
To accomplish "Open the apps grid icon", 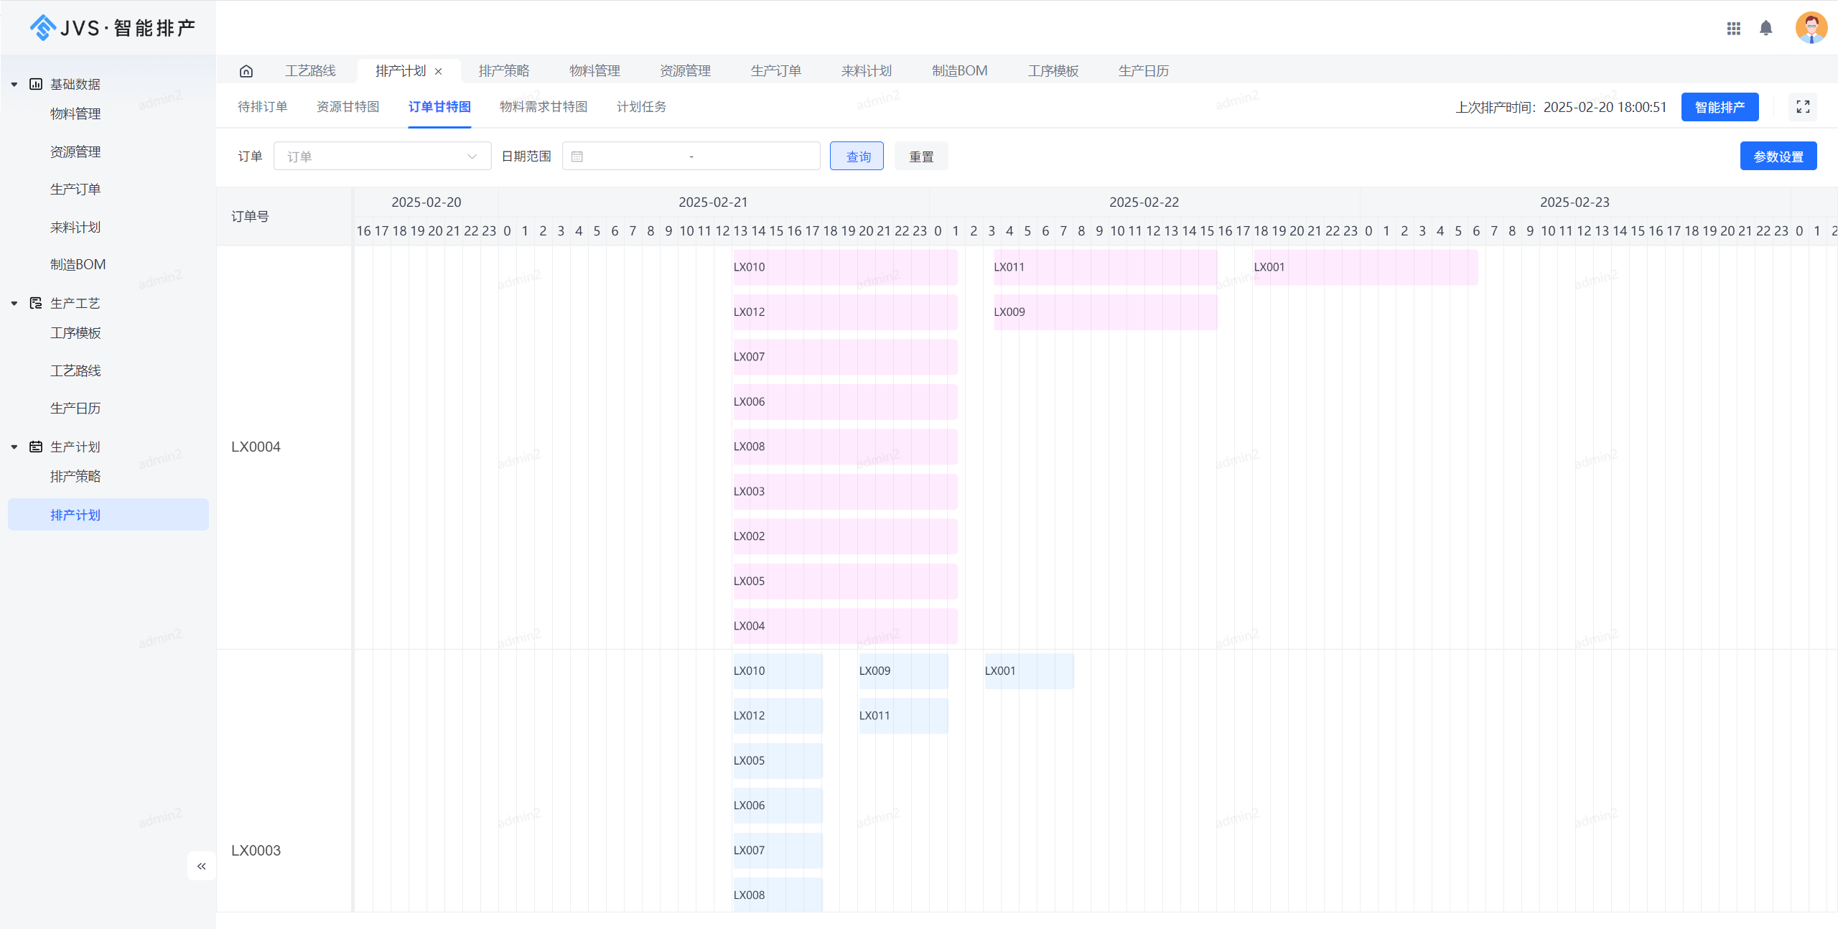I will pos(1733,28).
